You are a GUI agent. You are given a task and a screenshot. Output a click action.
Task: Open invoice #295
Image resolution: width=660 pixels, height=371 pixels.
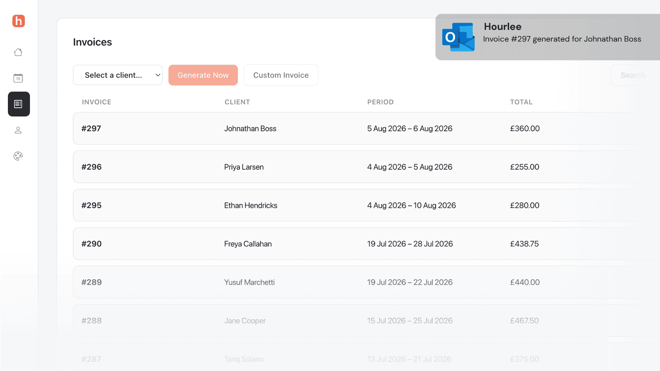click(91, 205)
